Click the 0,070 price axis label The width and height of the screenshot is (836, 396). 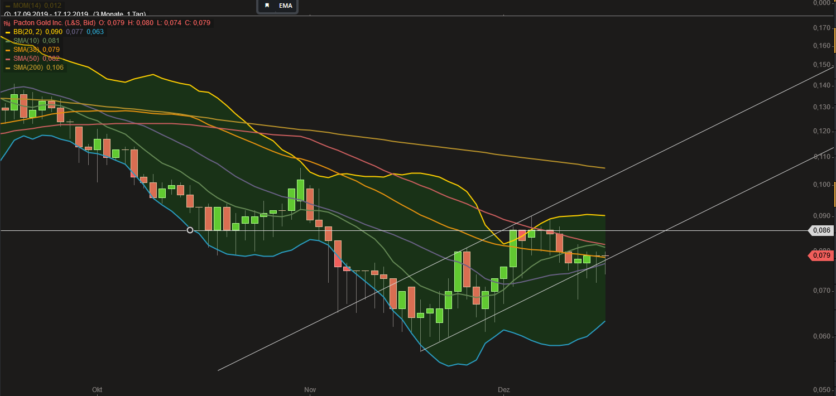[x=822, y=291]
